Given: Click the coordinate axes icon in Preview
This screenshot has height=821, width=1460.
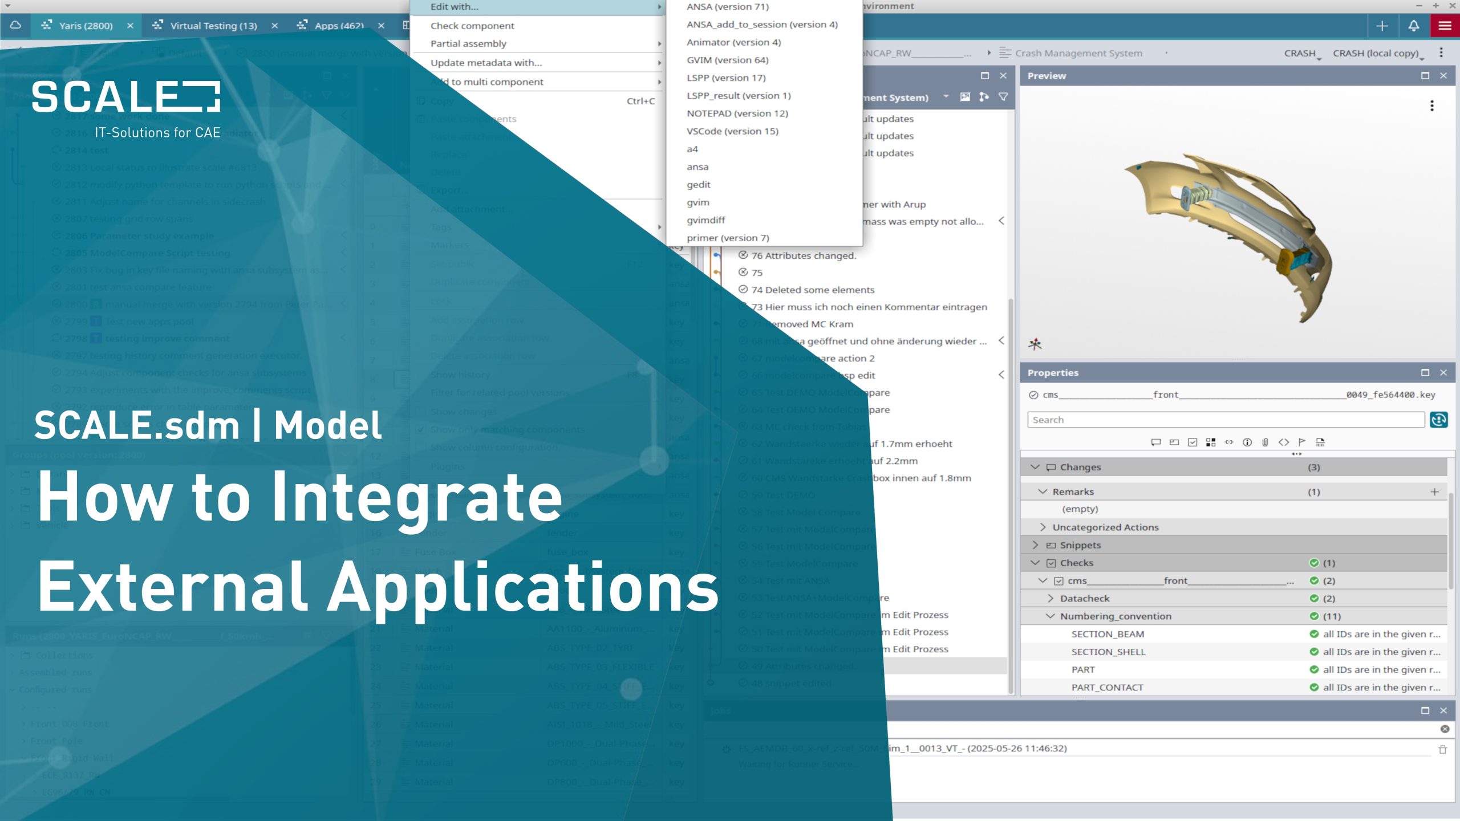Looking at the screenshot, I should click(x=1035, y=344).
